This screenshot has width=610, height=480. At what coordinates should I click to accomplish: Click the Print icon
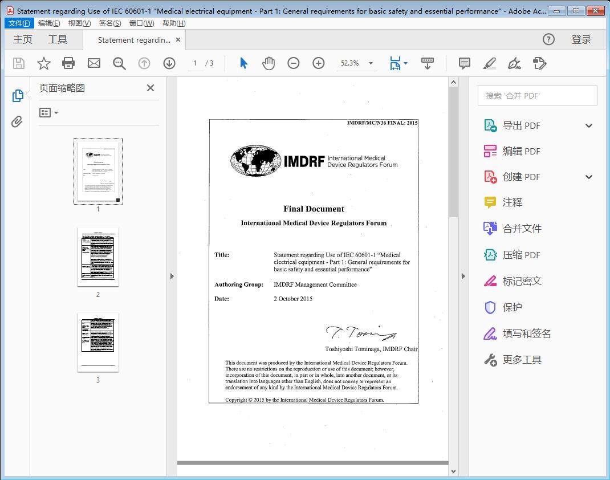coord(68,63)
